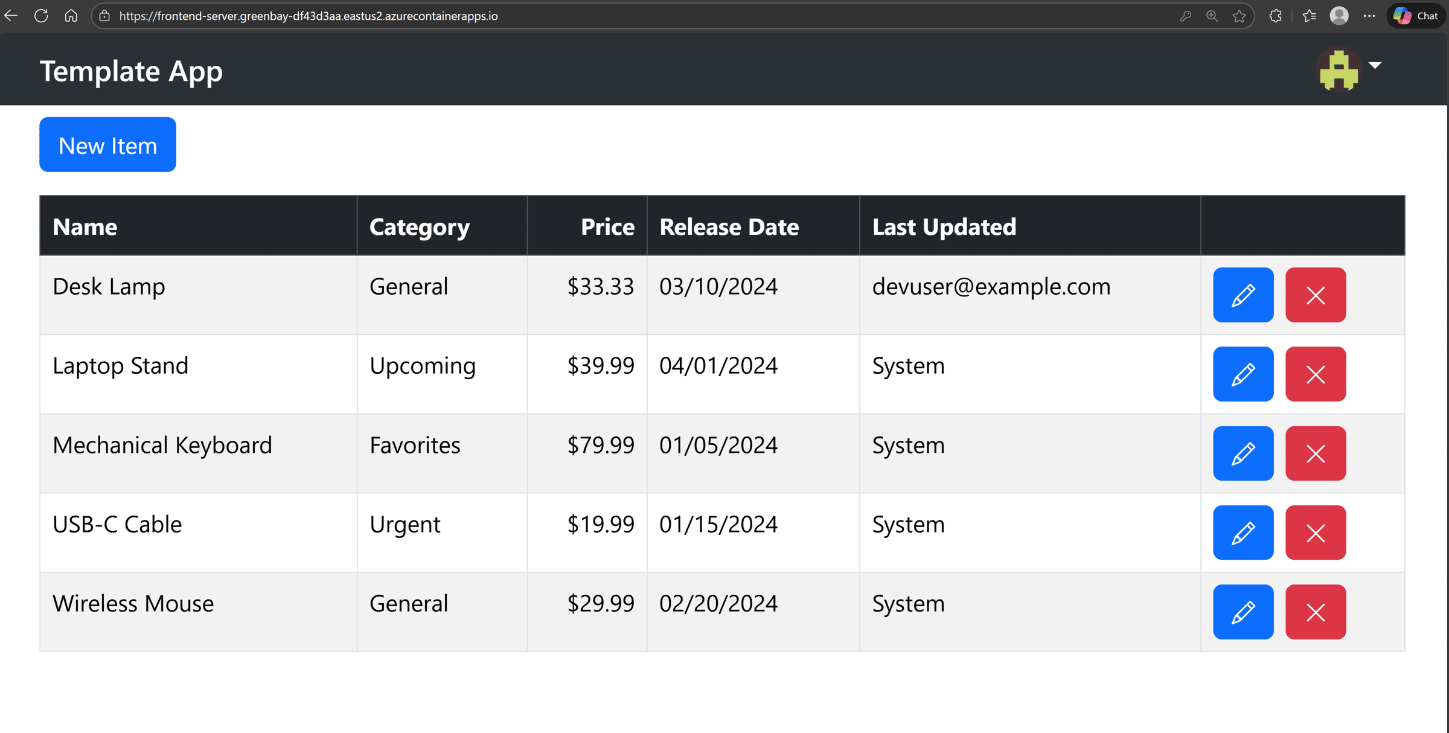Click the browser address bar URL
Screen dimensions: 1449x733
tap(308, 16)
